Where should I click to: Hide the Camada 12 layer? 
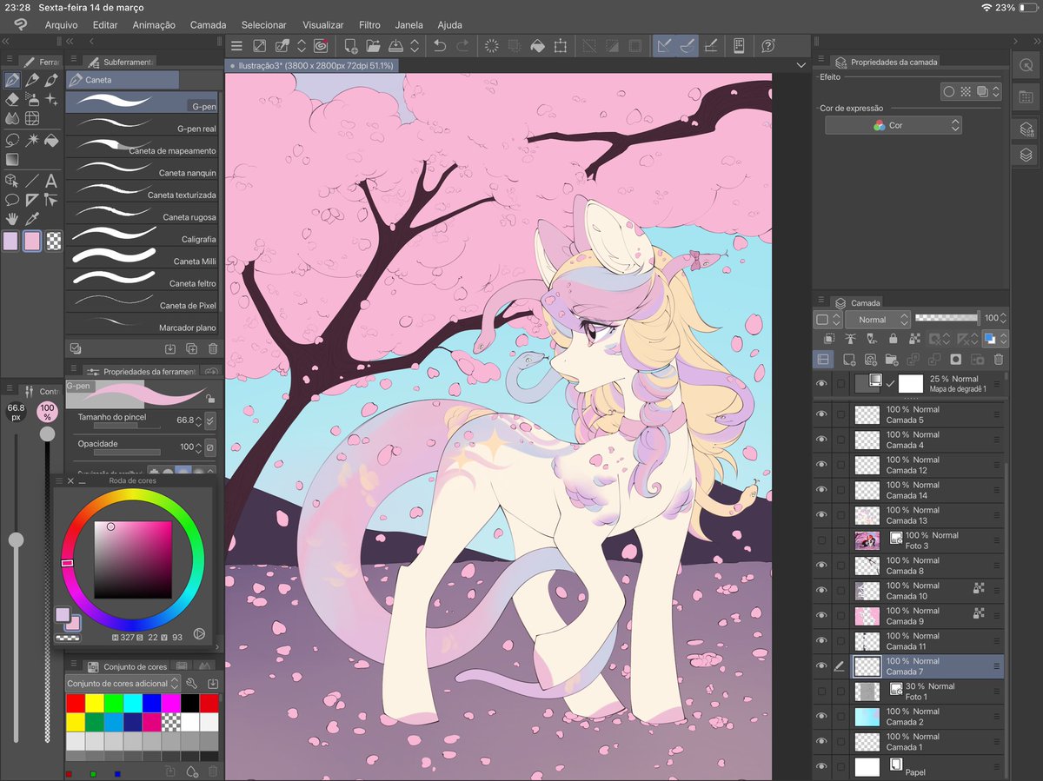[821, 465]
